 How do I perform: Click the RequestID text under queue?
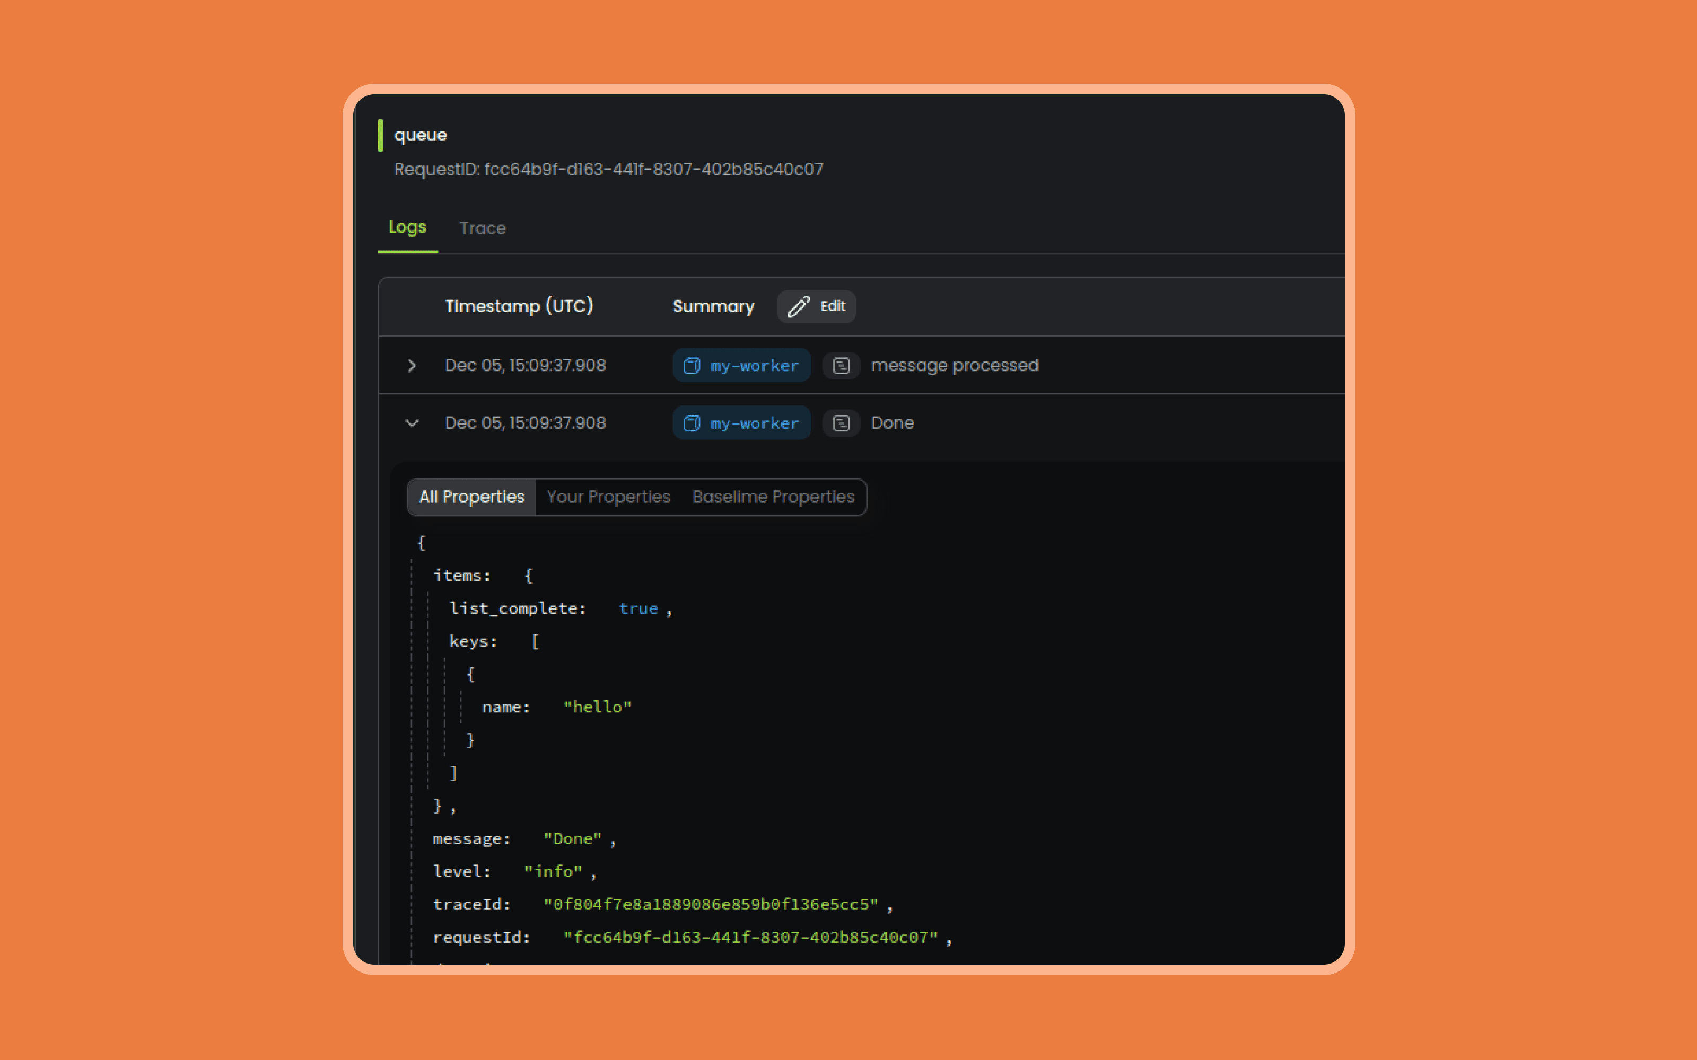[x=608, y=169]
